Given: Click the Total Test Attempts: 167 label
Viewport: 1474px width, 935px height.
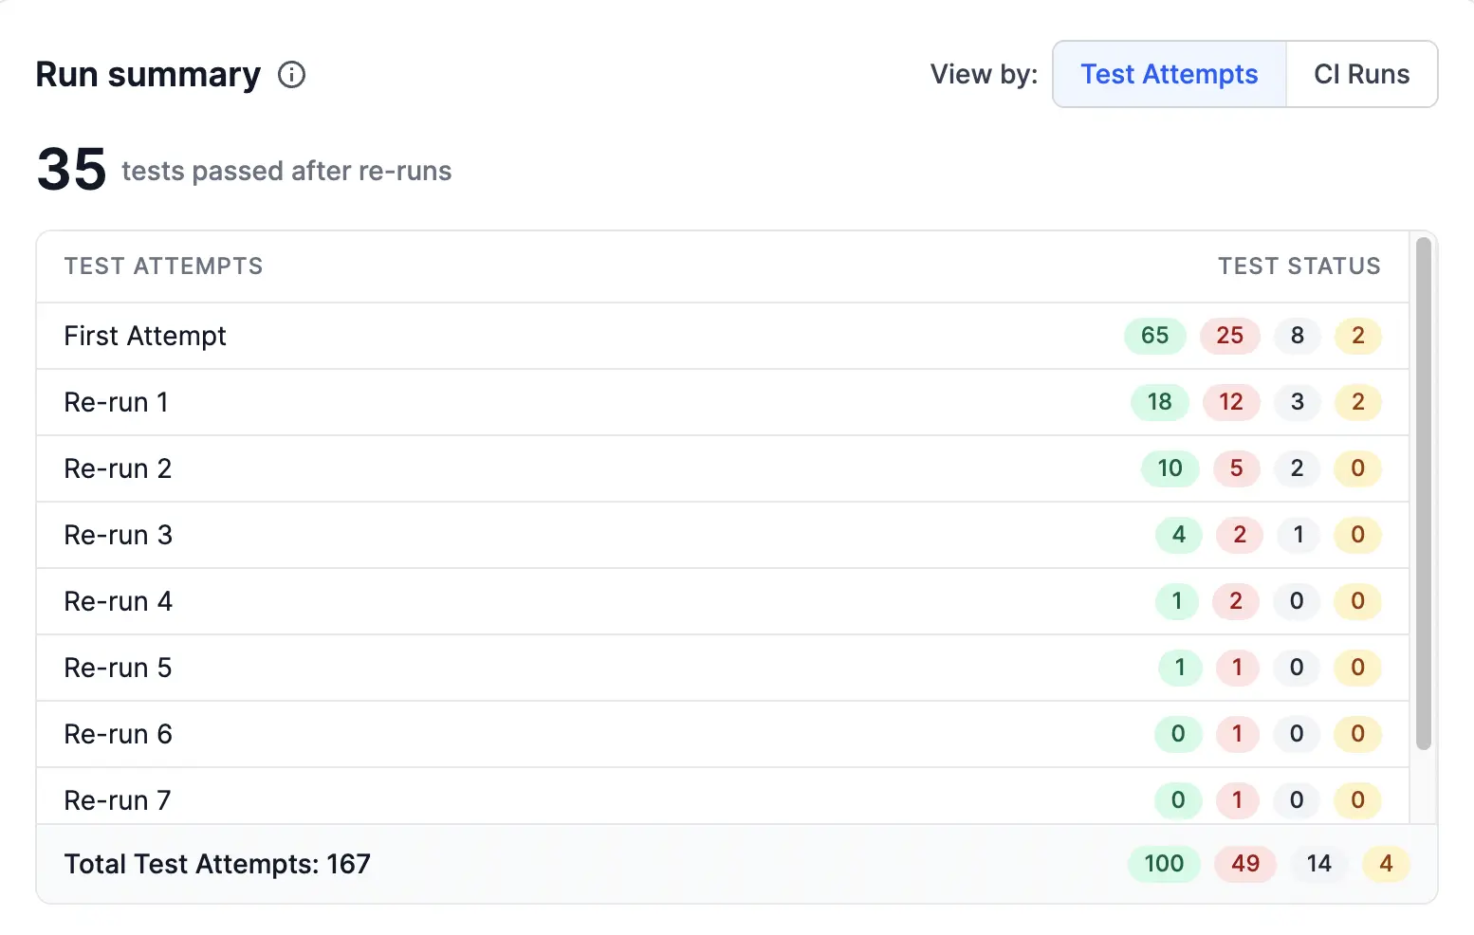Looking at the screenshot, I should pos(217,864).
